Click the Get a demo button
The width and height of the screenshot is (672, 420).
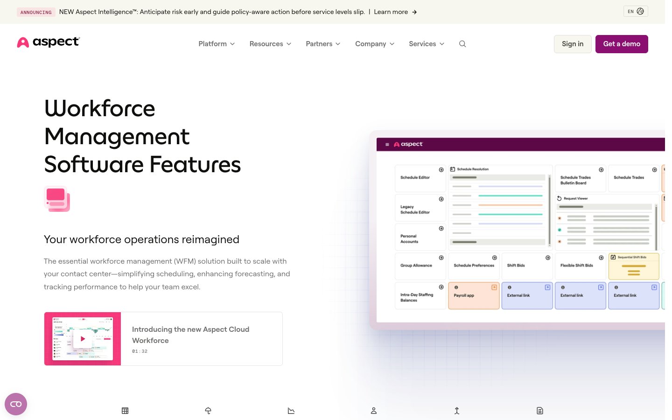(622, 43)
